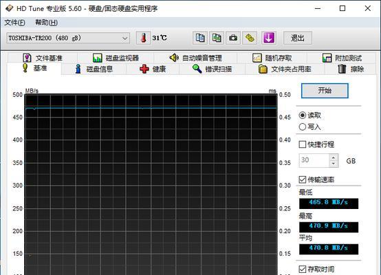Click the 自动噪音管理 speaker icon
Viewport: 381px width, 275px height.
point(174,58)
